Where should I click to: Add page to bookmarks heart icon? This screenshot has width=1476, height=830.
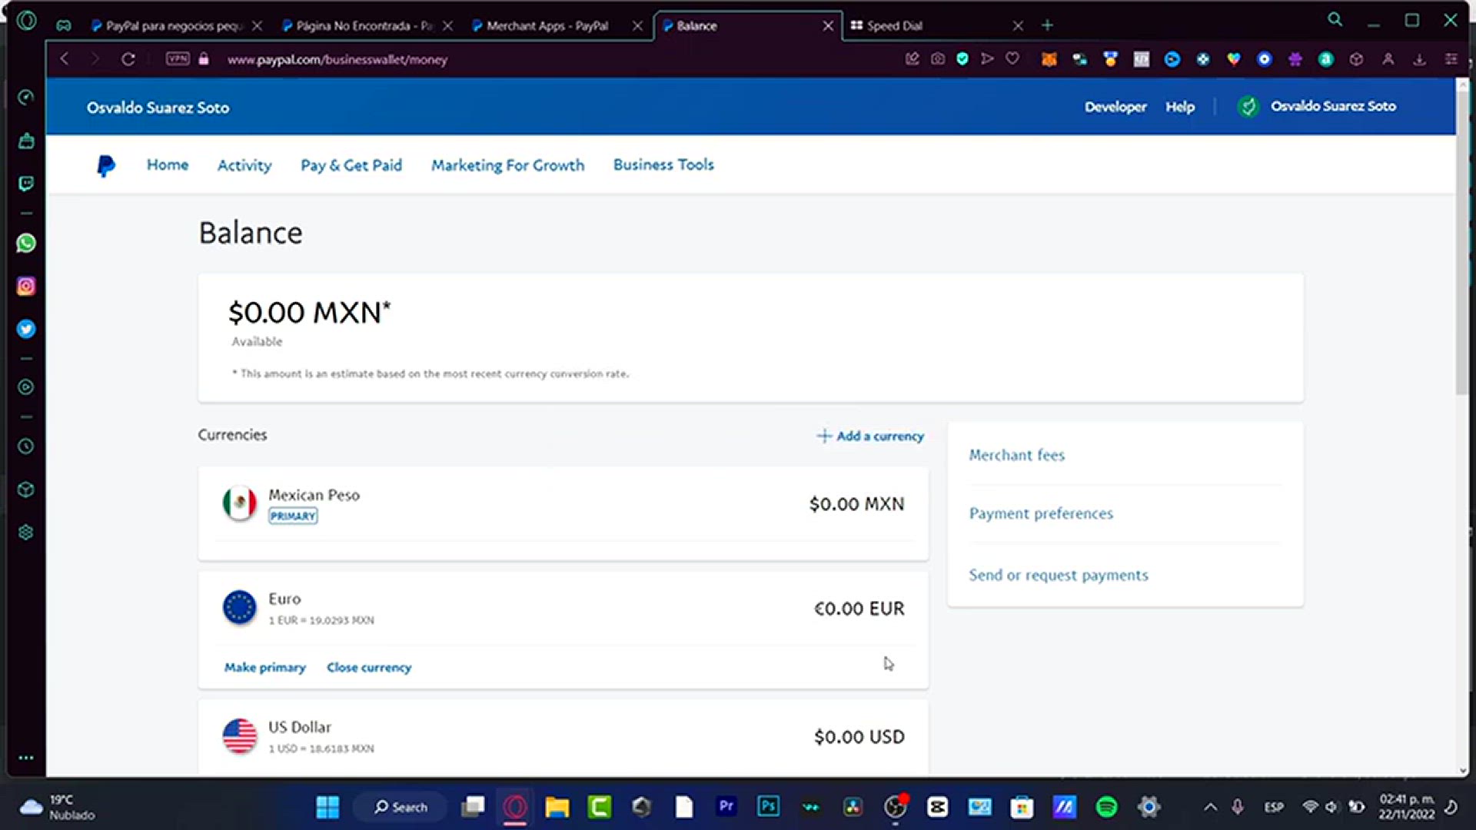1012,58
